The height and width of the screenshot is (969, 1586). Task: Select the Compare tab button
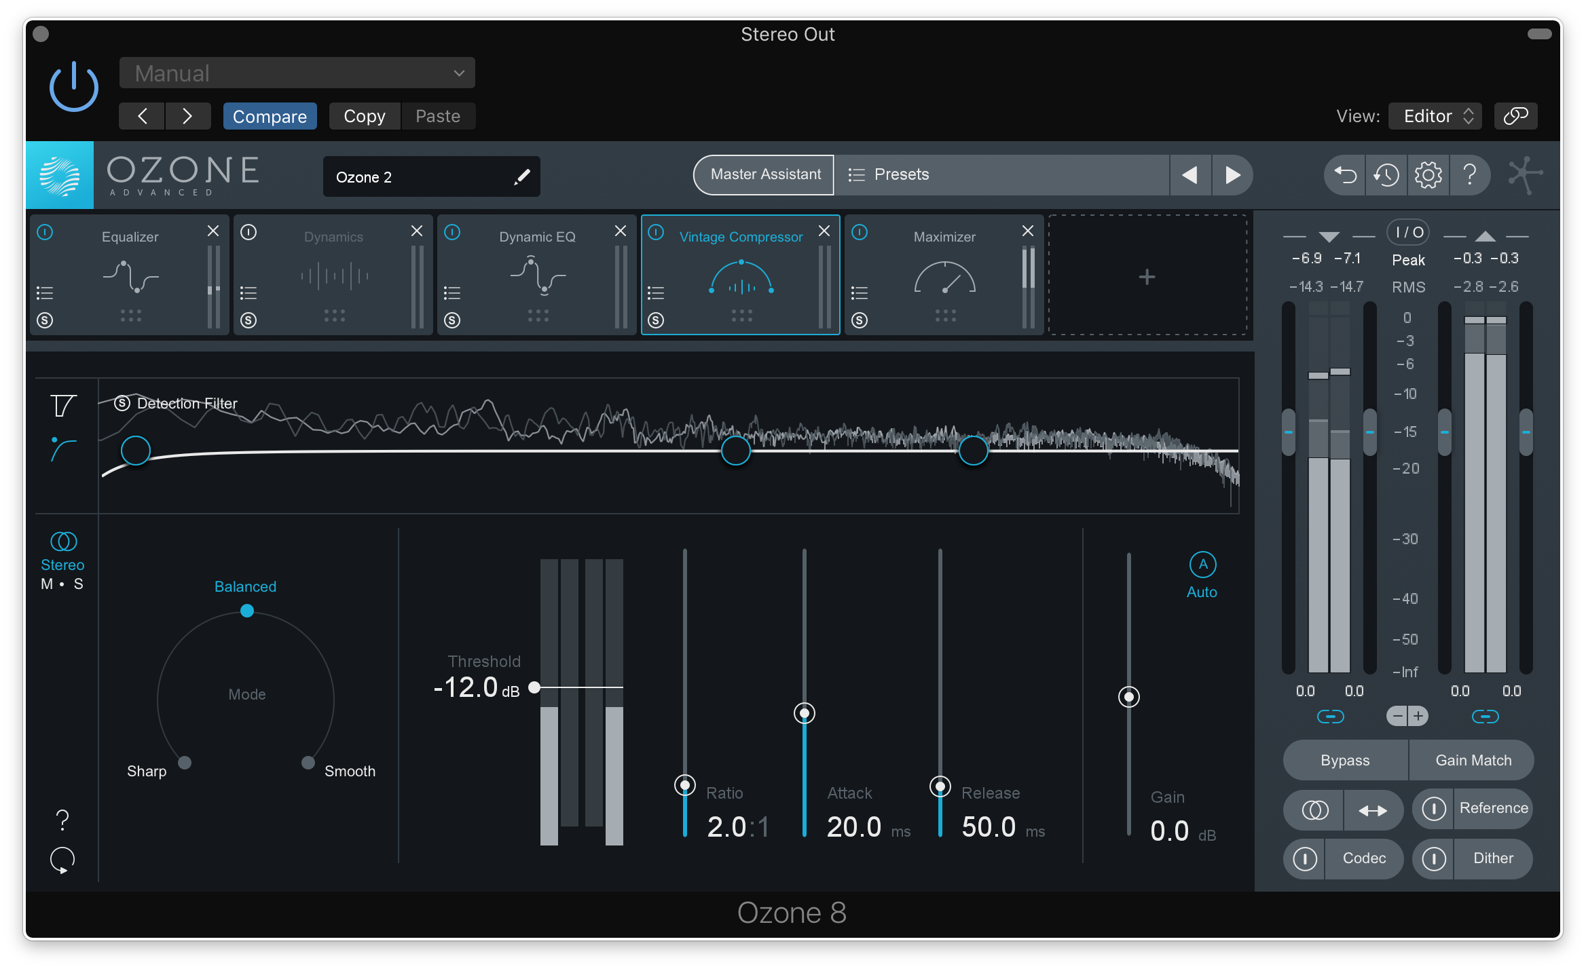(268, 114)
